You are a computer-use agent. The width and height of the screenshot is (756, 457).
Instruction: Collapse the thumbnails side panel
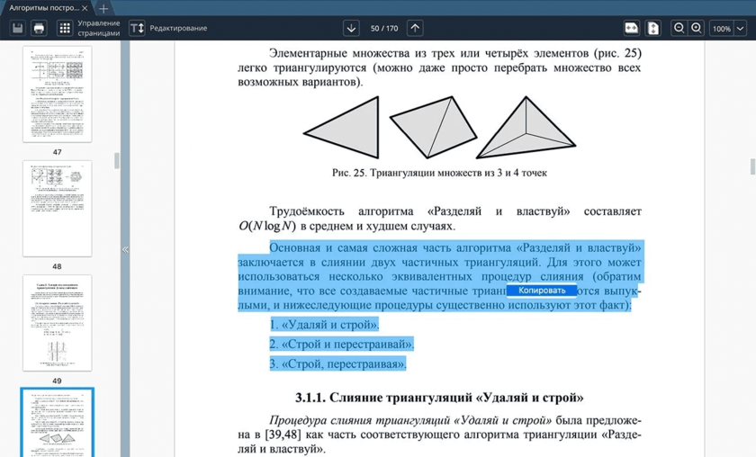[125, 249]
